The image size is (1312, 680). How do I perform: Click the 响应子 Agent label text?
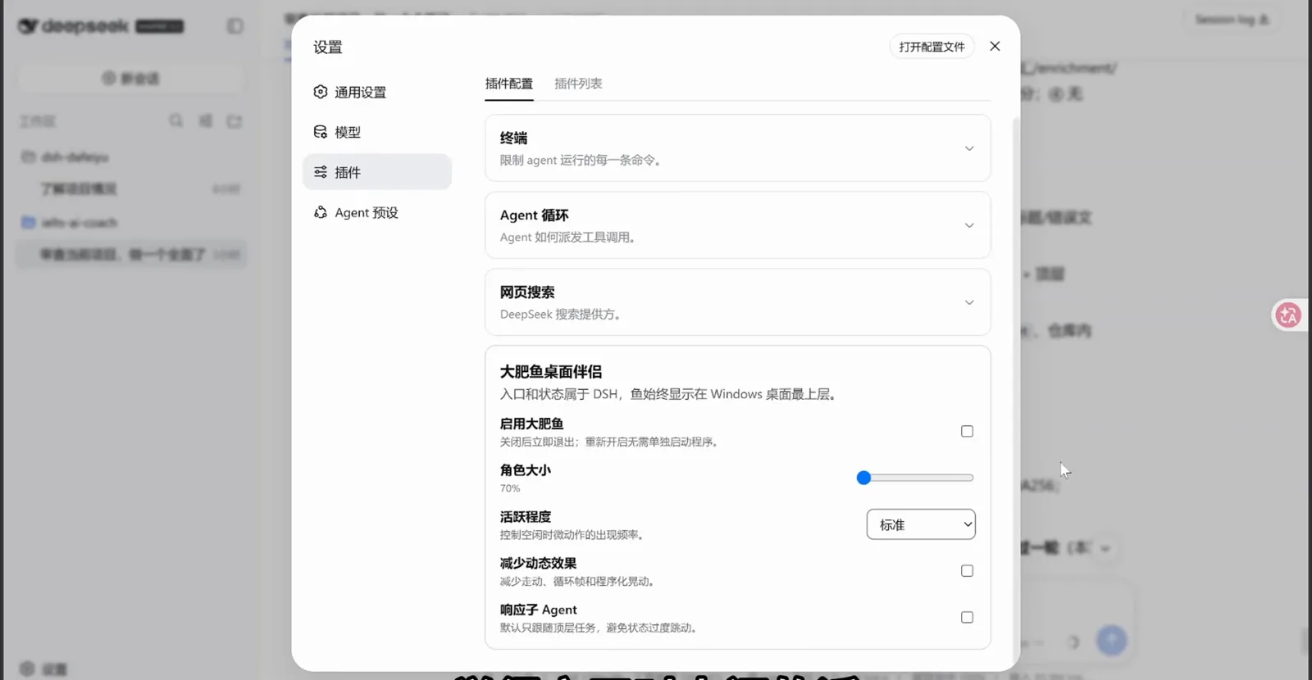tap(538, 610)
